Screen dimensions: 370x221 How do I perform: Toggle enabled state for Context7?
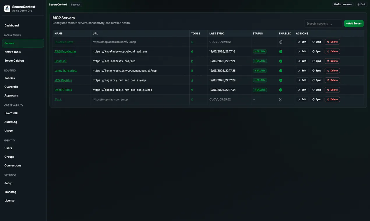point(281,61)
